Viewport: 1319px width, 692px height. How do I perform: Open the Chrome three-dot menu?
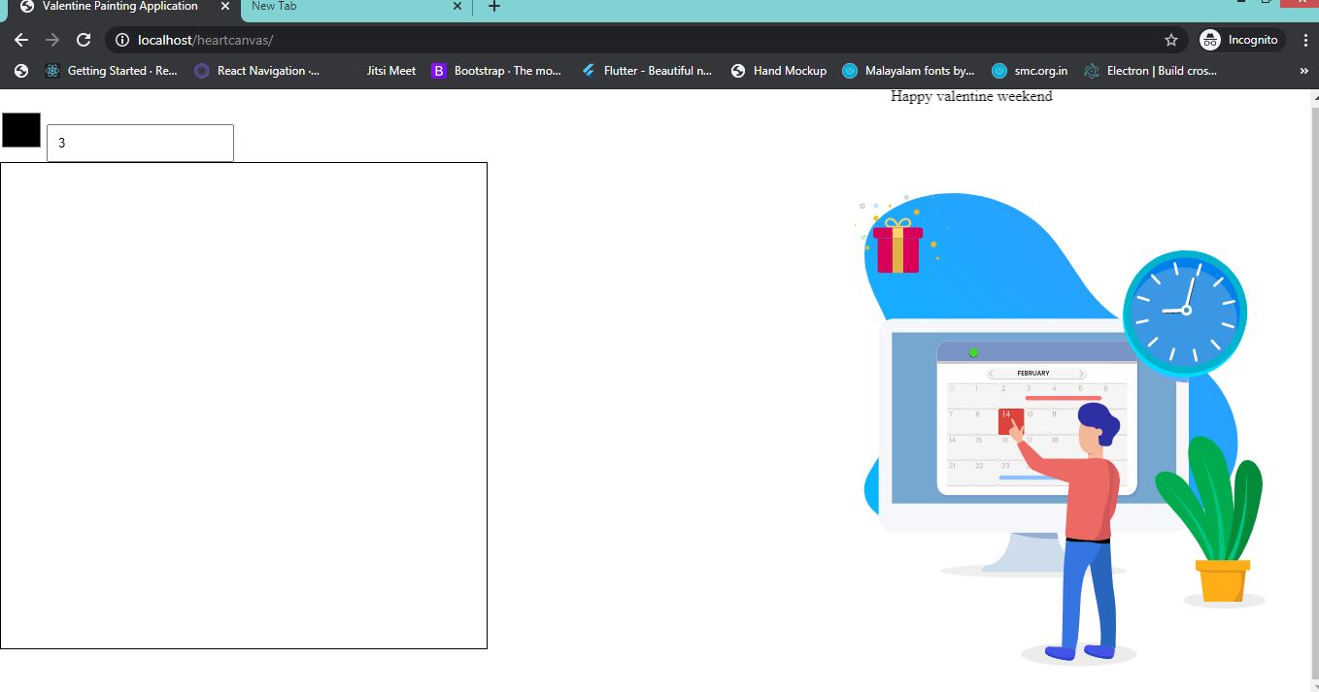click(1305, 40)
